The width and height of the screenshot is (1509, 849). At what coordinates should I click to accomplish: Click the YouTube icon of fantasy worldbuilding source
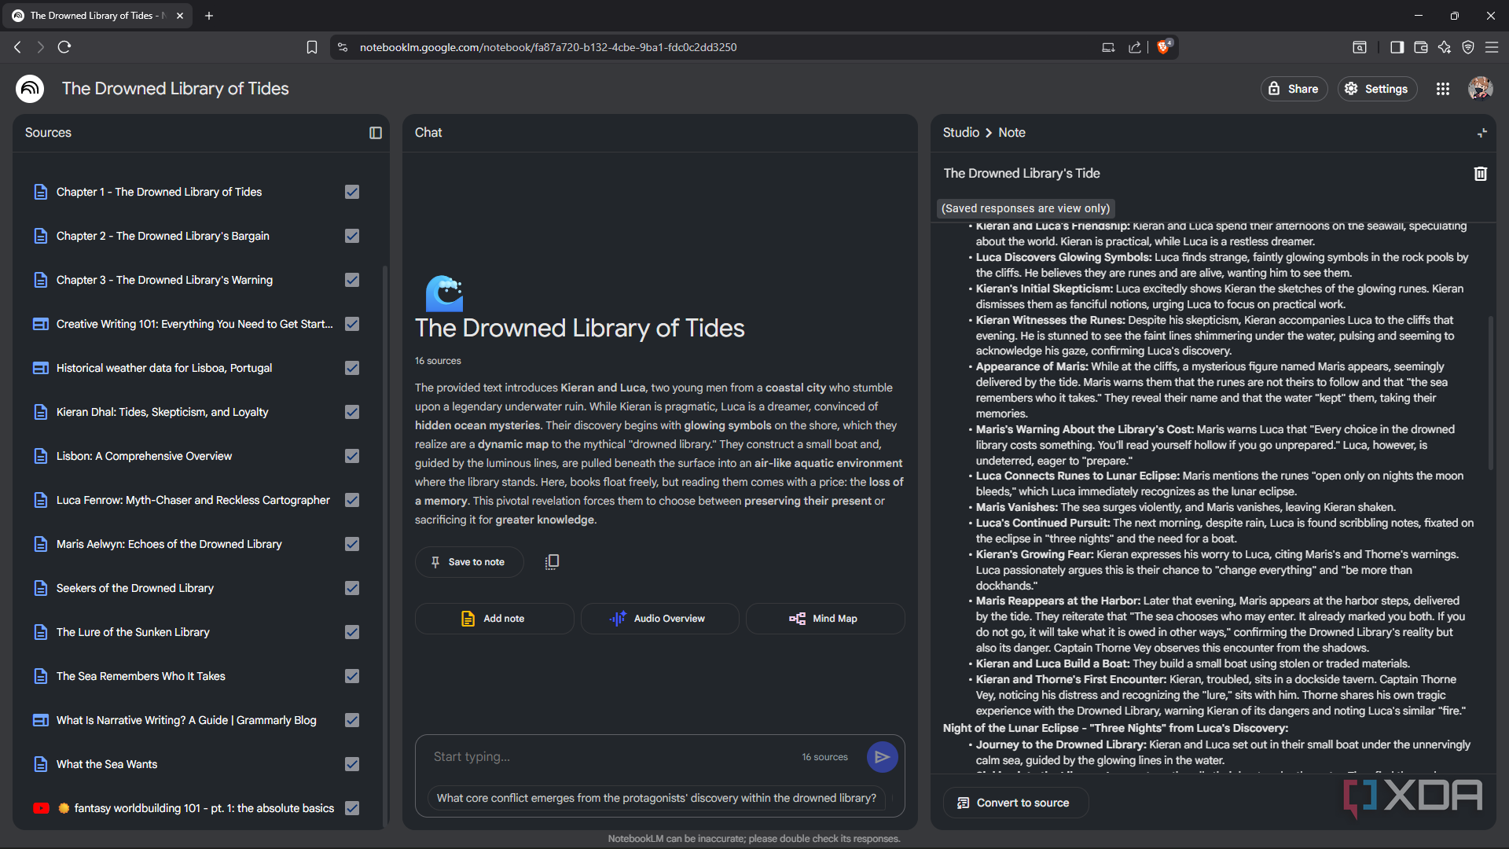point(42,808)
